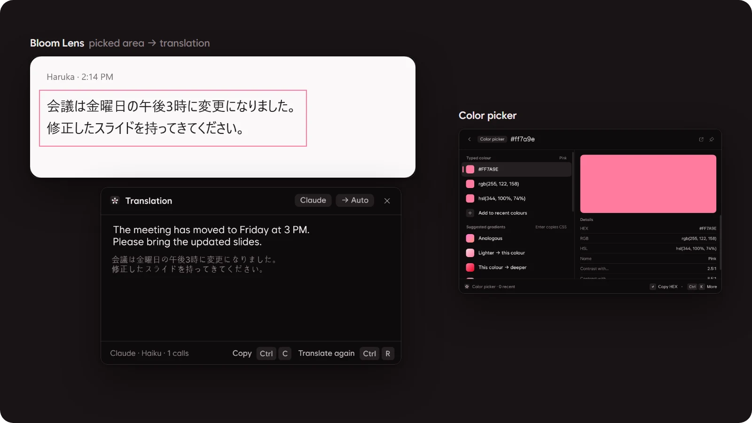
Task: Click Add to recent colours plus icon
Action: pyautogui.click(x=470, y=213)
